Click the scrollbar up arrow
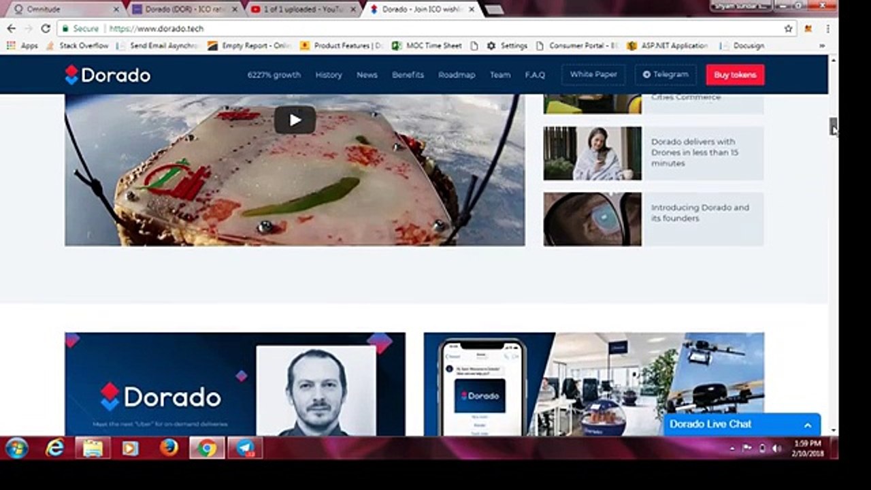 833,61
